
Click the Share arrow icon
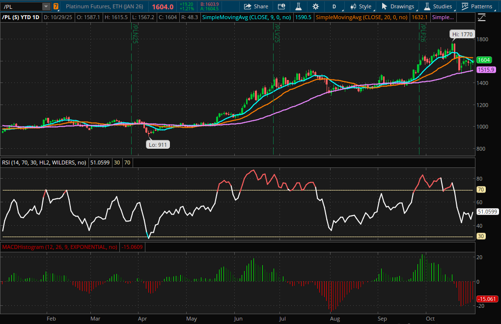click(247, 6)
